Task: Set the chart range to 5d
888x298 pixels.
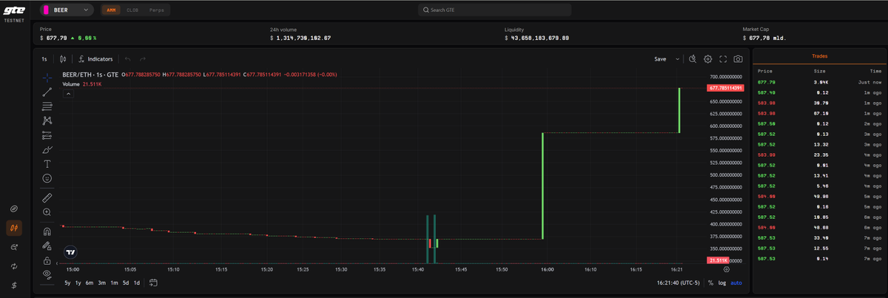Action: point(126,282)
